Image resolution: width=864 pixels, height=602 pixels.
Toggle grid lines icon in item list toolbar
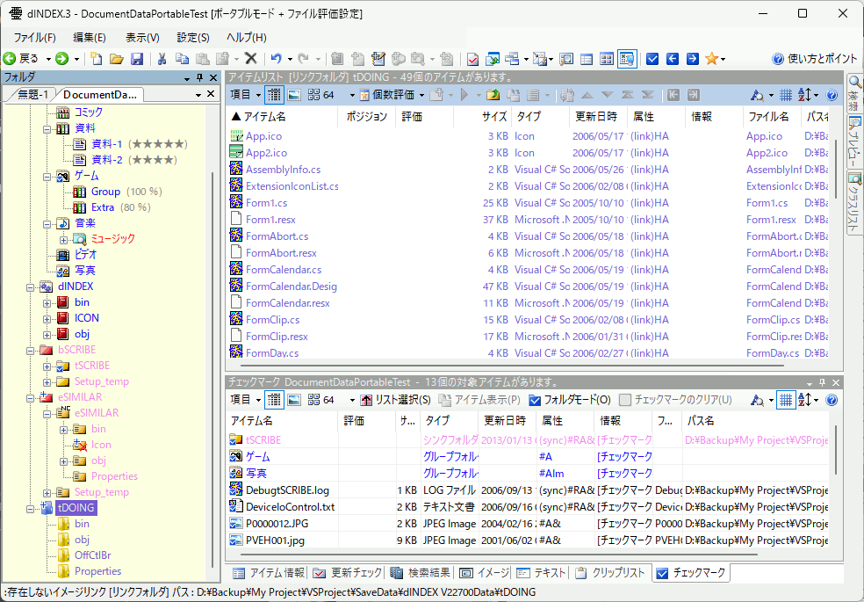[786, 95]
